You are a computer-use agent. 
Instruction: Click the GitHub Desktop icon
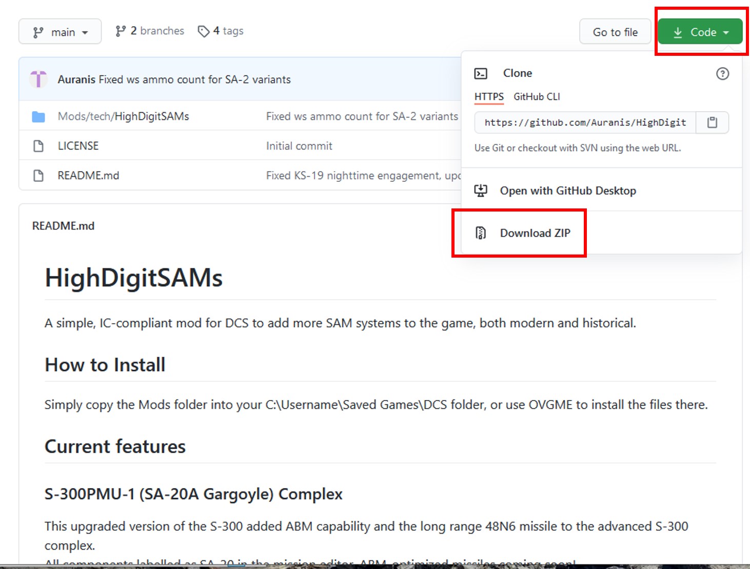[481, 191]
